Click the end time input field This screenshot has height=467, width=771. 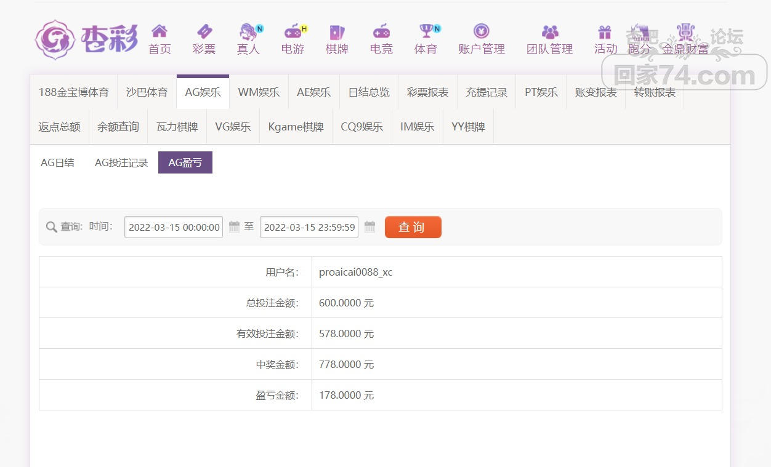tap(309, 227)
